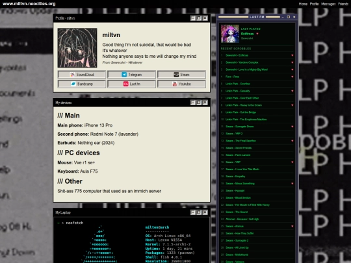Open scrobble number 12 by Swans
The image size is (351, 263).
point(234,134)
